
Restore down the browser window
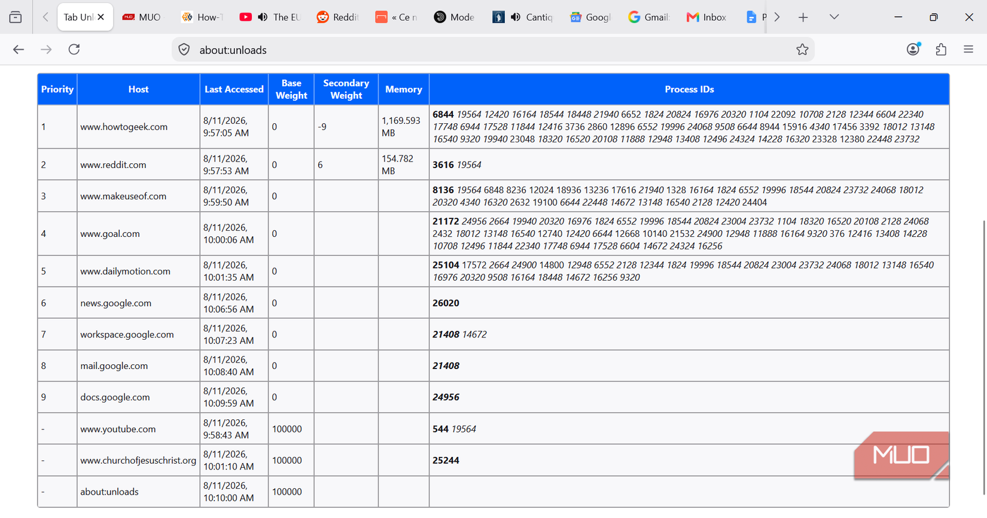[x=933, y=17]
